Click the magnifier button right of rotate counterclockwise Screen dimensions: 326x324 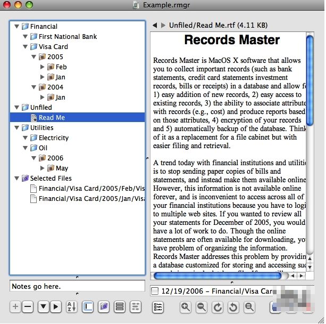click(x=249, y=307)
